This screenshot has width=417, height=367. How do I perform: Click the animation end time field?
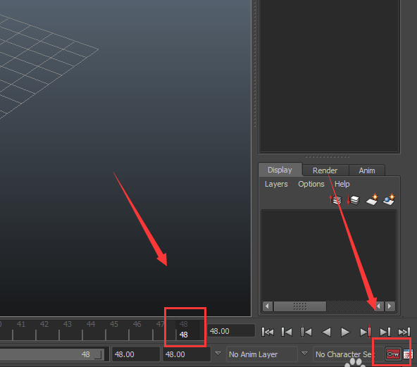point(187,354)
